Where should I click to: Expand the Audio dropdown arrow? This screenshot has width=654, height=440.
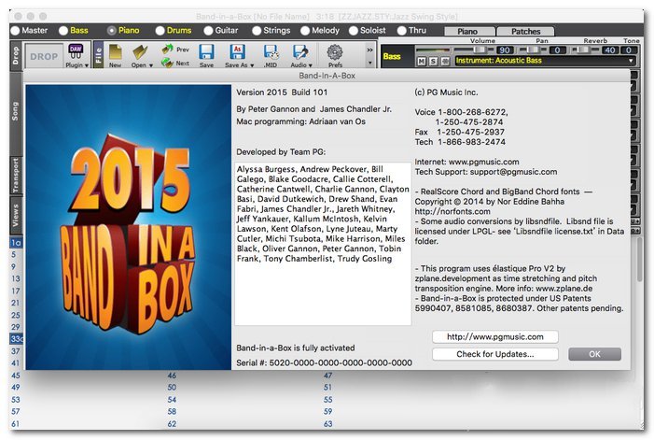[x=311, y=65]
